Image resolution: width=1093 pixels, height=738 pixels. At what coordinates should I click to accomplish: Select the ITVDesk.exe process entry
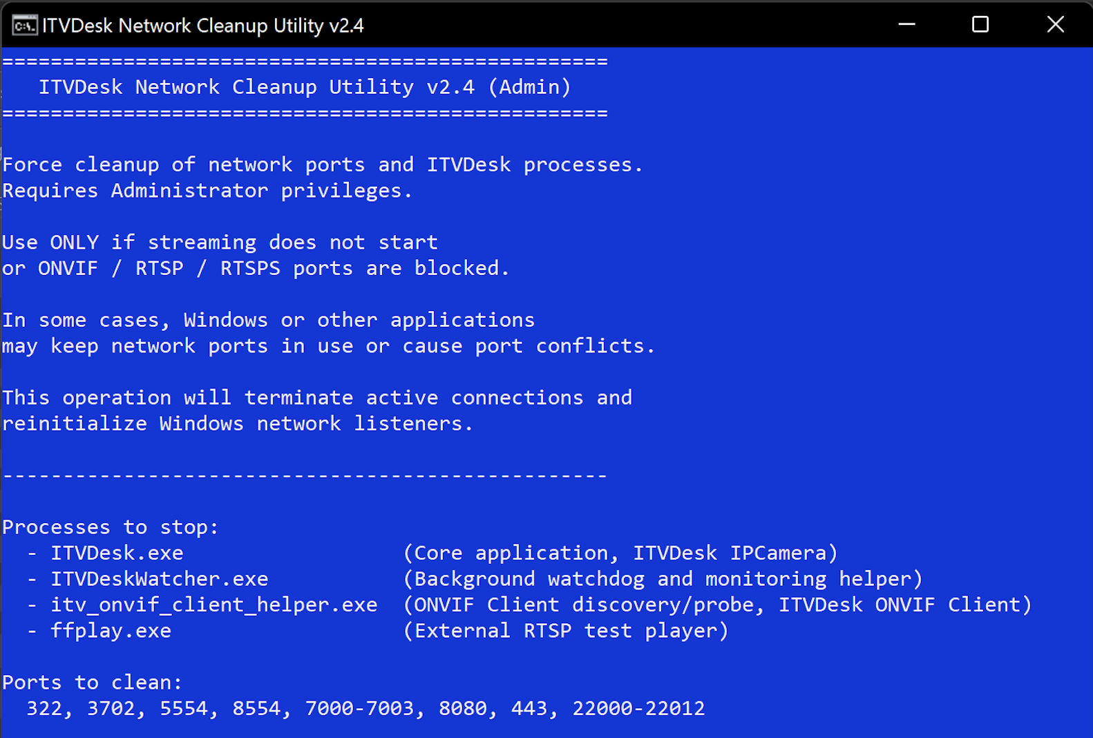coord(117,553)
